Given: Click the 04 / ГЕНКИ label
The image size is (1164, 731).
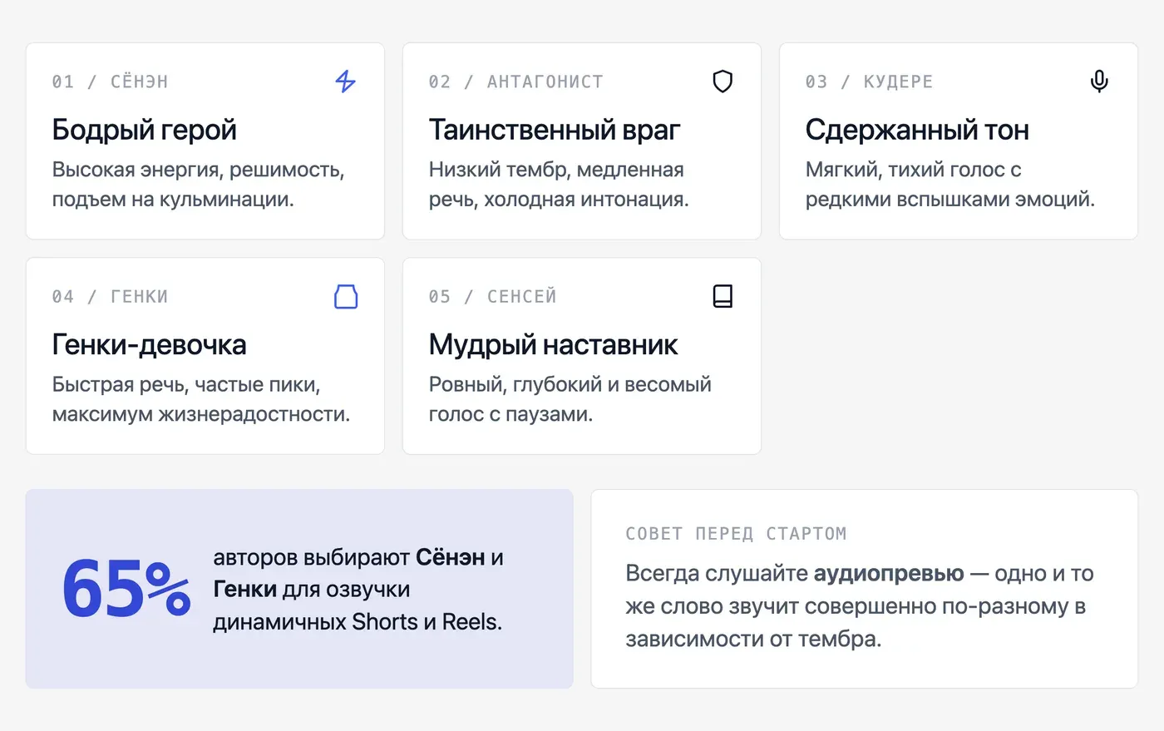Looking at the screenshot, I should [110, 296].
